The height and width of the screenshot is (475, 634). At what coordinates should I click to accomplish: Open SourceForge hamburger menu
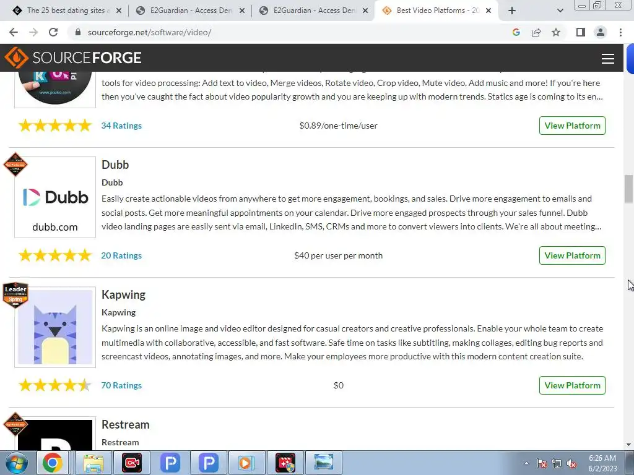pyautogui.click(x=608, y=59)
